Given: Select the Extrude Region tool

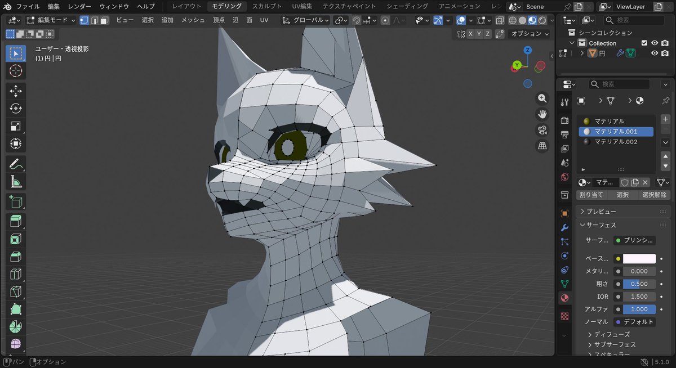Looking at the screenshot, I should [16, 221].
